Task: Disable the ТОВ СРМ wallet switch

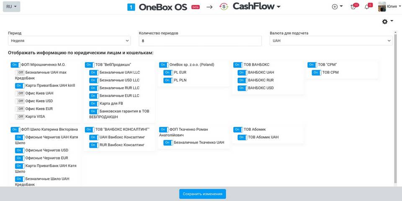Action: [x=317, y=72]
